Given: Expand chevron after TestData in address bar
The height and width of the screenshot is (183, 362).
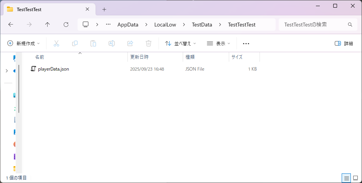Looking at the screenshot, I should tap(220, 25).
